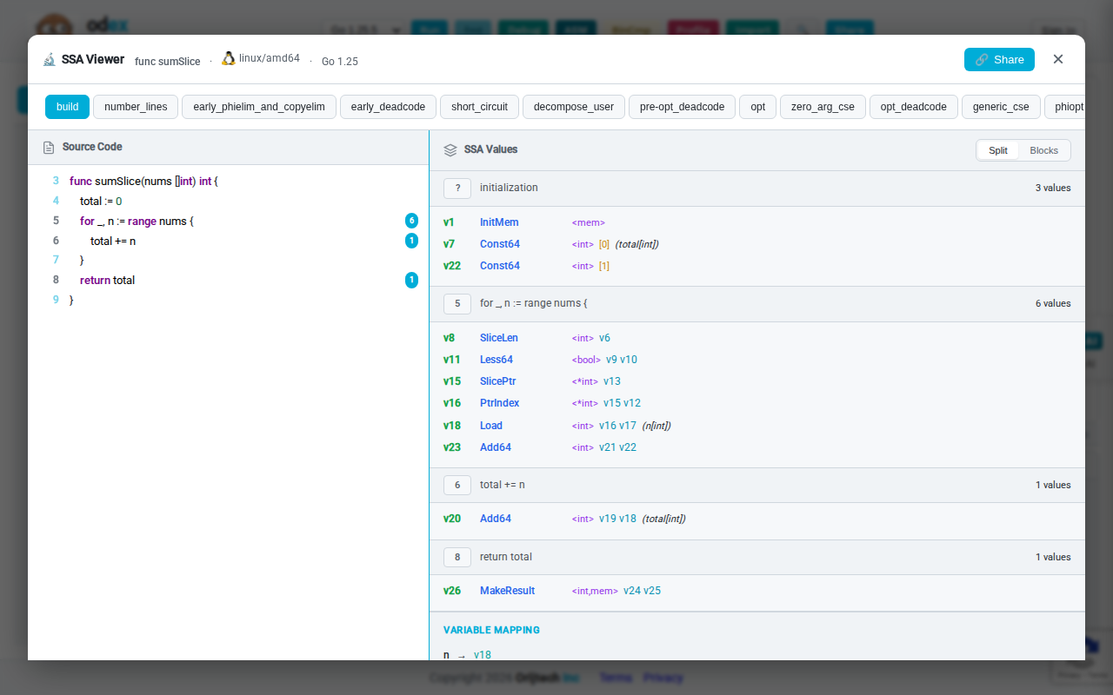Image resolution: width=1113 pixels, height=695 pixels.
Task: Click the layers icon beside SSA Values
Action: tap(450, 149)
